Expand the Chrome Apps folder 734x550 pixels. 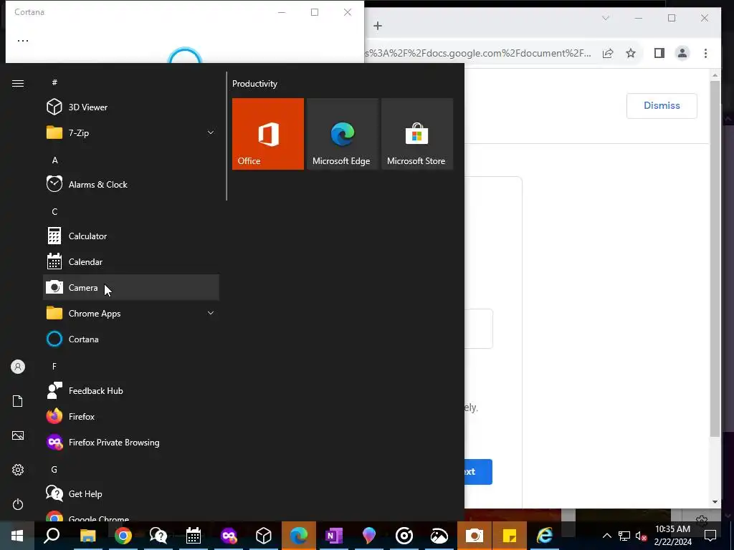point(131,314)
